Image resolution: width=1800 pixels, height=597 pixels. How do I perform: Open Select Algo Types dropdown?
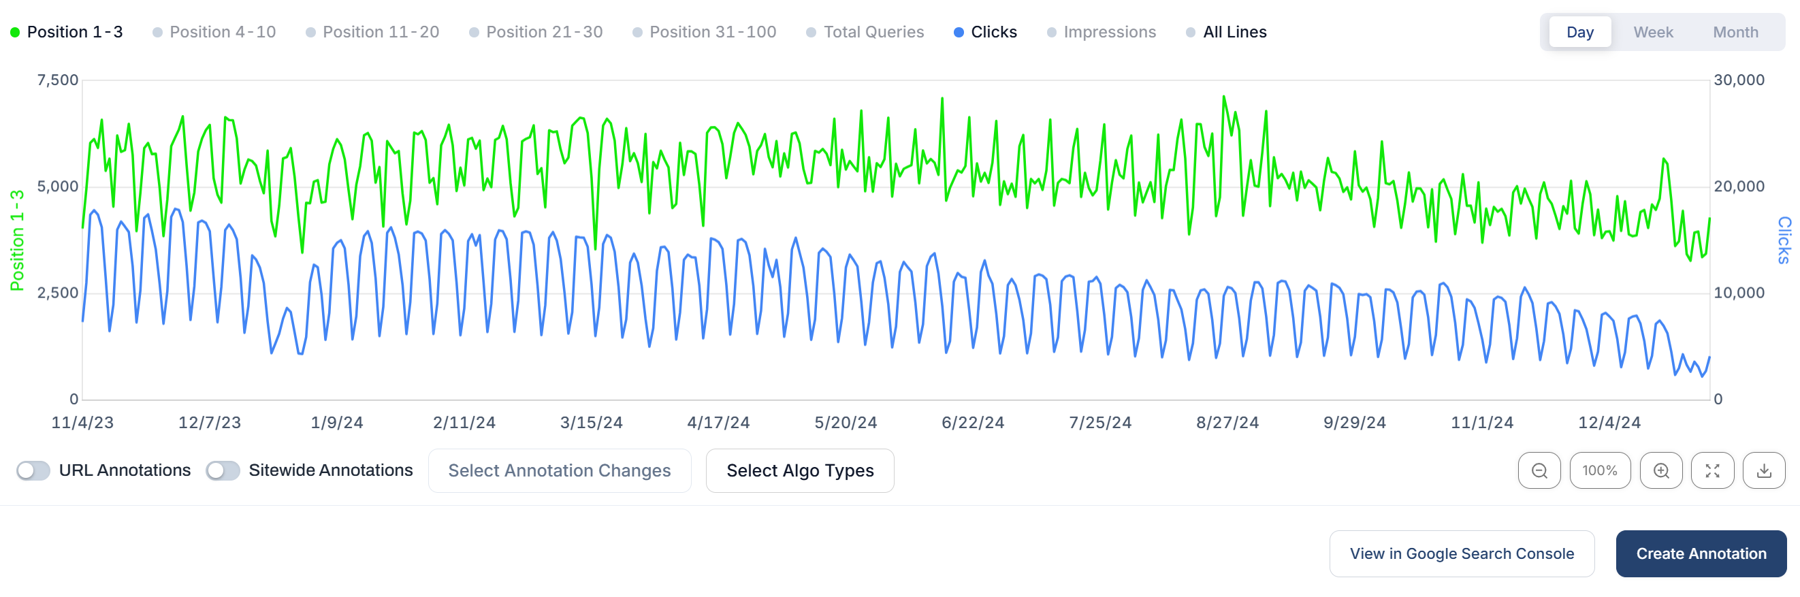coord(799,470)
